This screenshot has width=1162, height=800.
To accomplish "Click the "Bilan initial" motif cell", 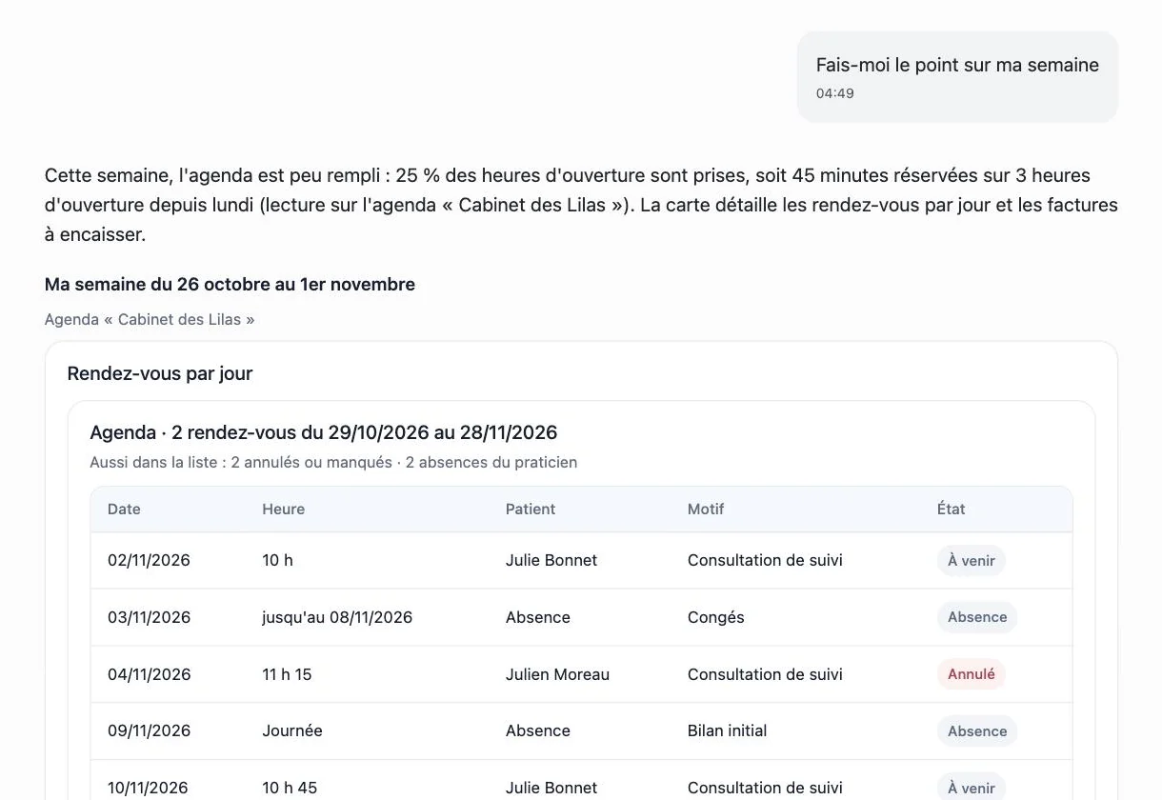I will 727,730.
